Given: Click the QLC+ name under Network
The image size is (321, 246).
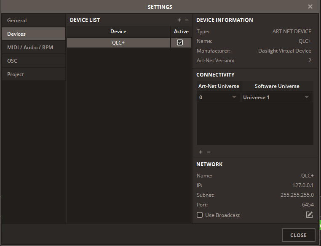Looking at the screenshot, I should 307,176.
